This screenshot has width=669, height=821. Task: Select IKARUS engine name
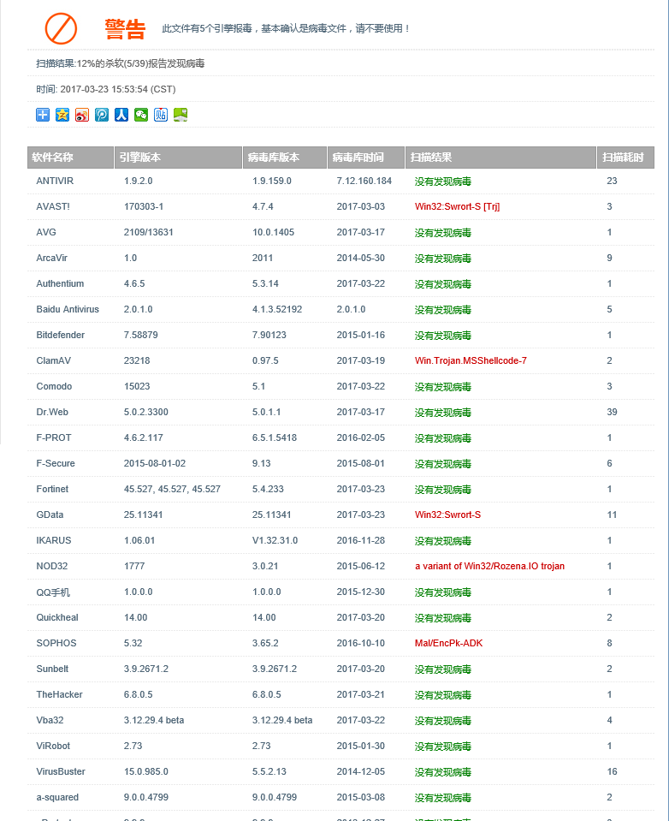[x=53, y=540]
